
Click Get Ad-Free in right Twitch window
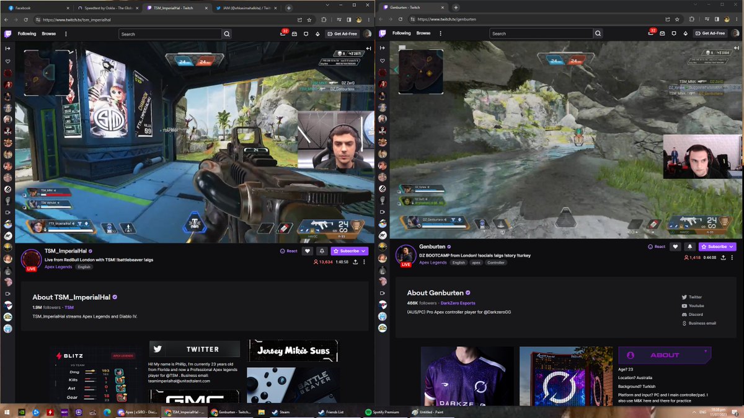point(710,33)
